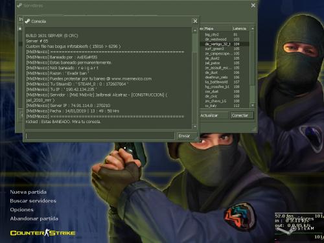This screenshot has width=324, height=243.
Task: Click the Enviar button
Action: [x=186, y=136]
